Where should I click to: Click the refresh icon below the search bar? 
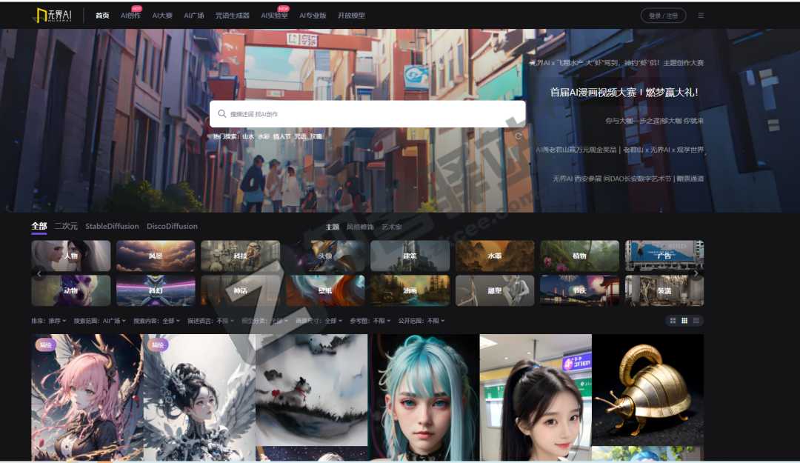pos(518,136)
